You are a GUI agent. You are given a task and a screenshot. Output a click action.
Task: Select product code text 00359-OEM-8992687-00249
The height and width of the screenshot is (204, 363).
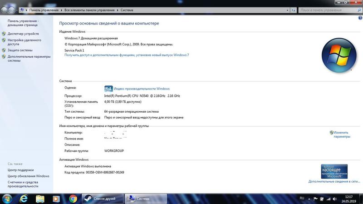(x=105, y=172)
